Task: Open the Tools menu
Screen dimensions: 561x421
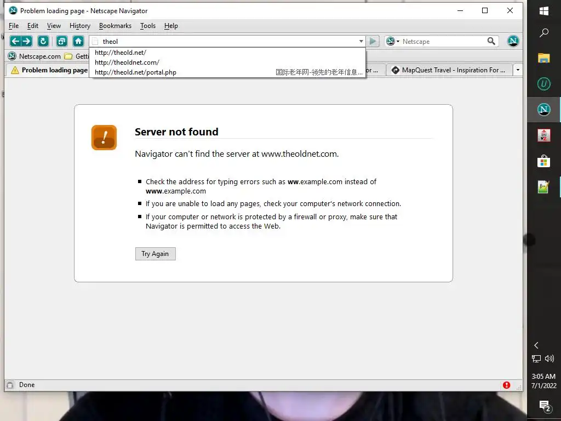Action: click(x=148, y=26)
